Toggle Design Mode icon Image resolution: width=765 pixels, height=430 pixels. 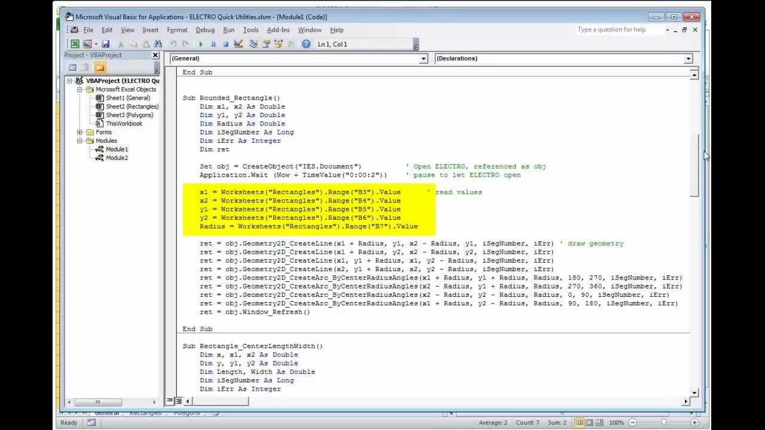[x=238, y=44]
